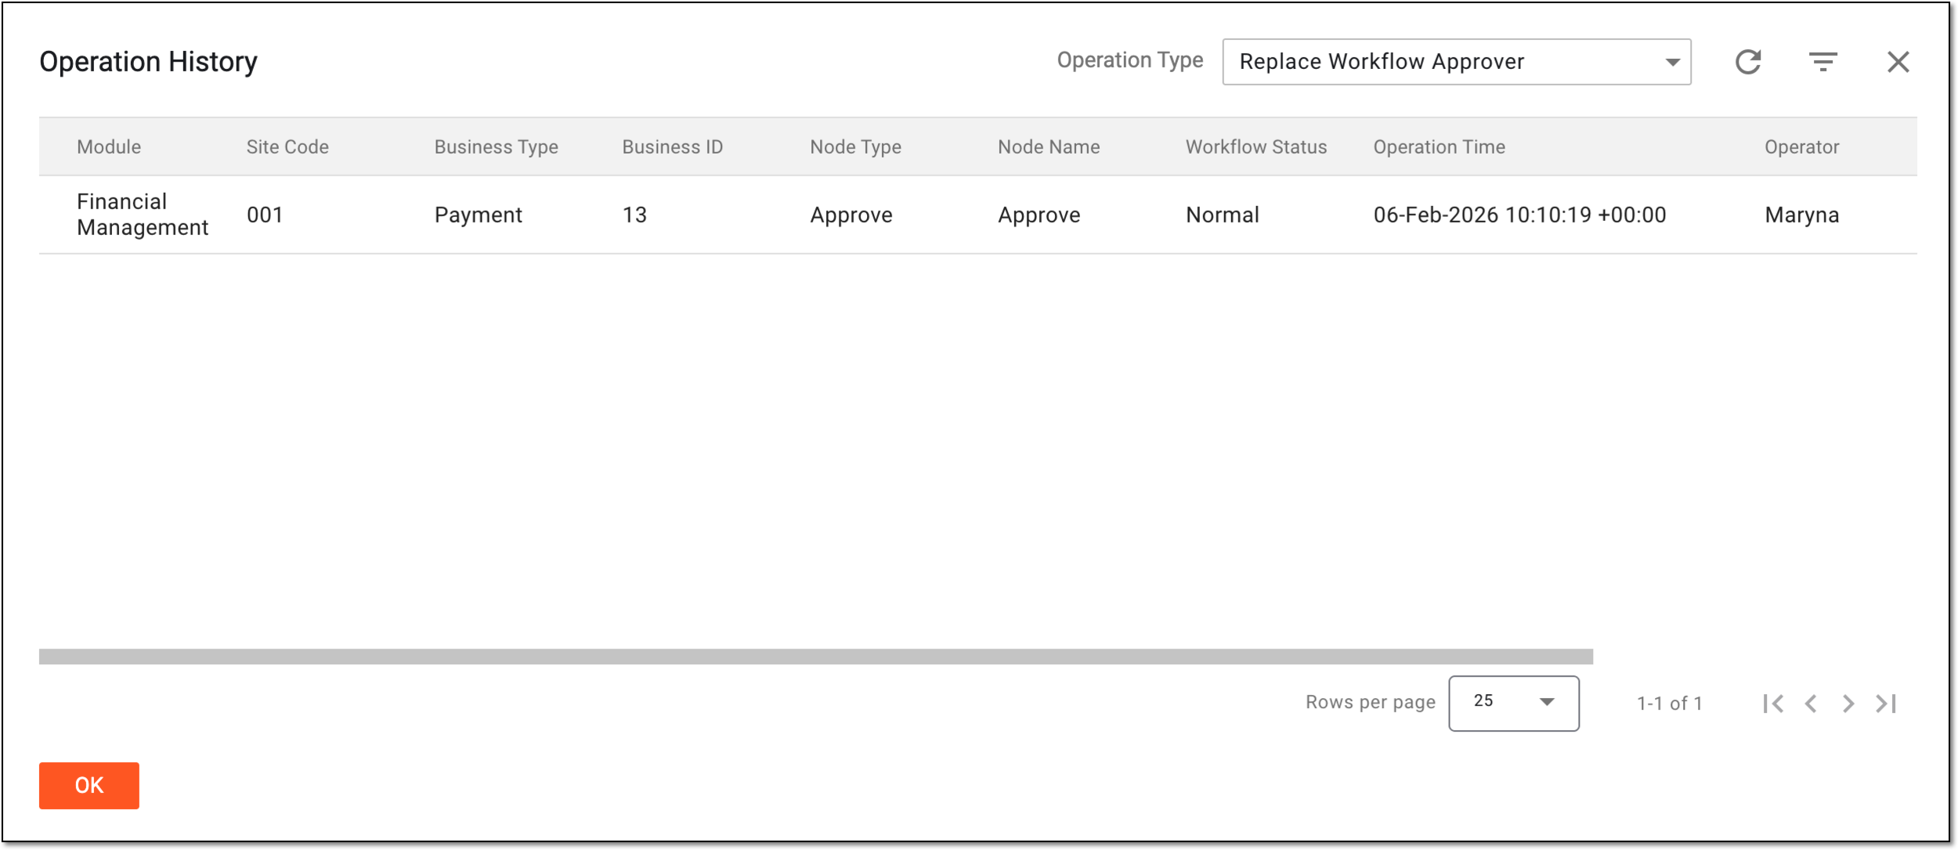Select the site code 001 cell
The width and height of the screenshot is (1958, 850).
[265, 215]
